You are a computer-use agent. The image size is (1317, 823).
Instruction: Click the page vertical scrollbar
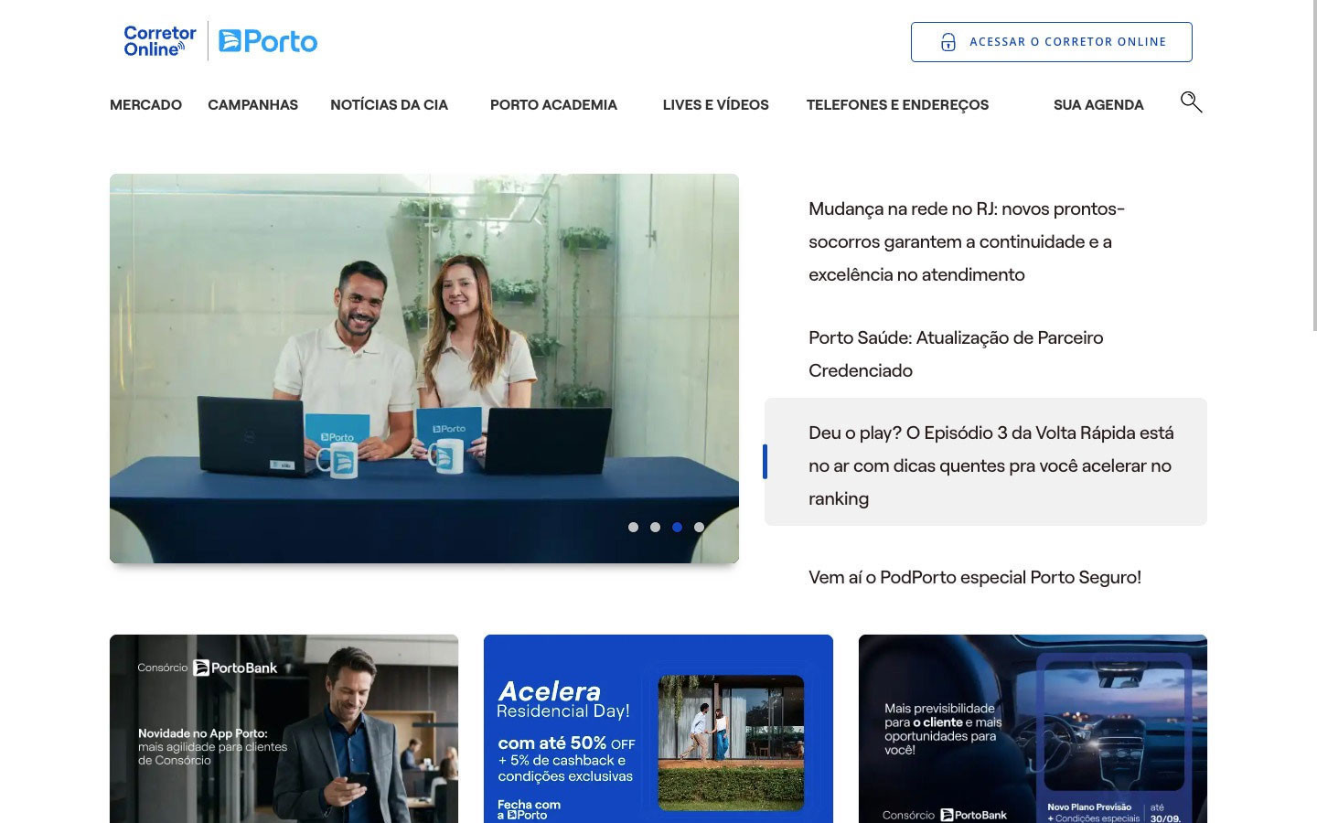(x=1314, y=165)
